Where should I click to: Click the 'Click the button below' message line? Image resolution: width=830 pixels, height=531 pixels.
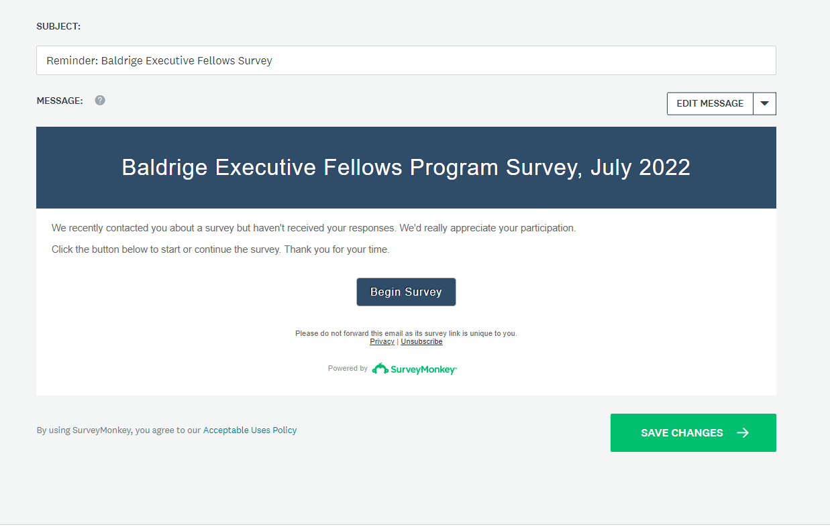coord(220,249)
